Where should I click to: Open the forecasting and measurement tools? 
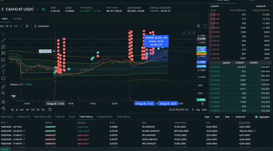pos(3,59)
